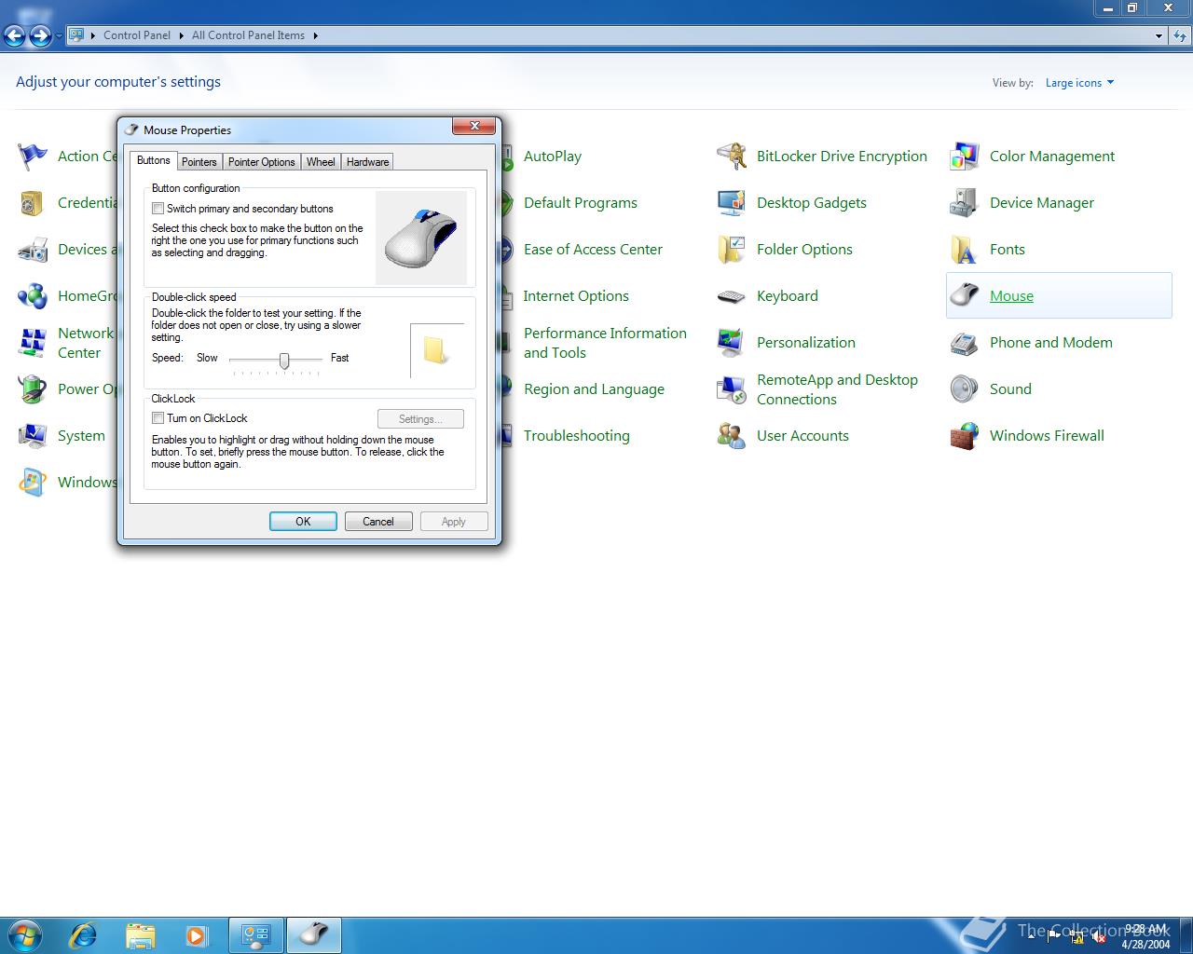Open the BitLocker Drive Encryption icon
Viewport: 1193px width, 954px height.
point(732,157)
